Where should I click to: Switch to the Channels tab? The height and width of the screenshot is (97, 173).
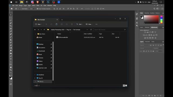[x=147, y=42]
